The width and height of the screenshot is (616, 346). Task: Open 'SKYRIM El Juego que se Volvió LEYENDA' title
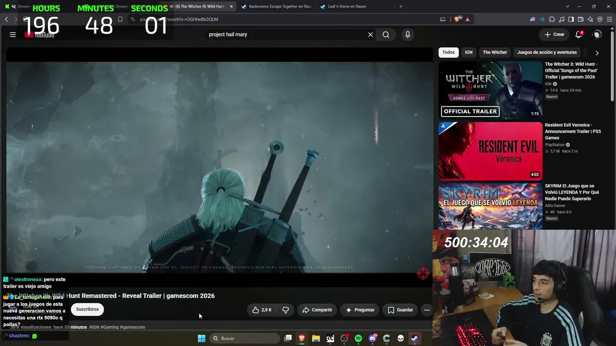[x=572, y=192]
